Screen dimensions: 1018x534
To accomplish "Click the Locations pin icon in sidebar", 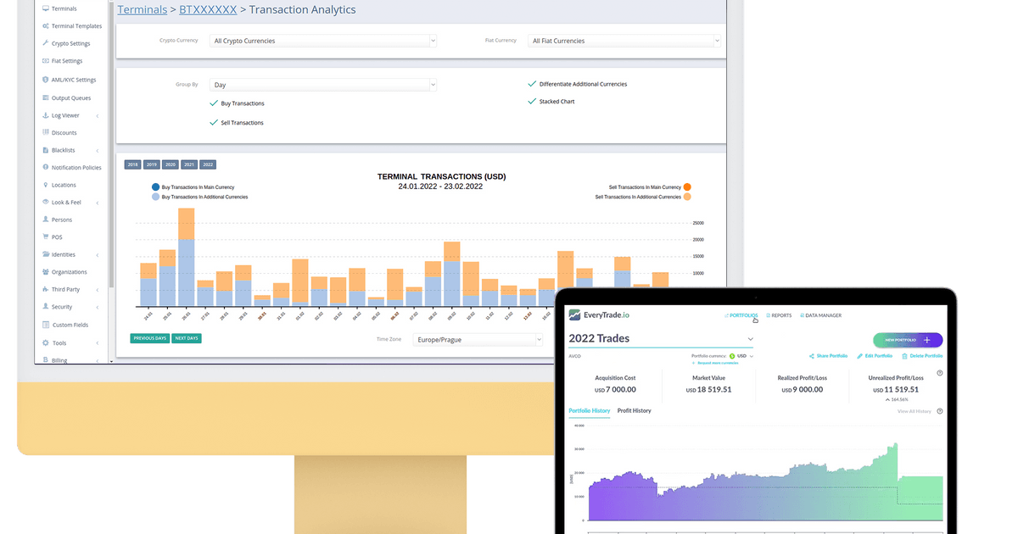I will 44,185.
